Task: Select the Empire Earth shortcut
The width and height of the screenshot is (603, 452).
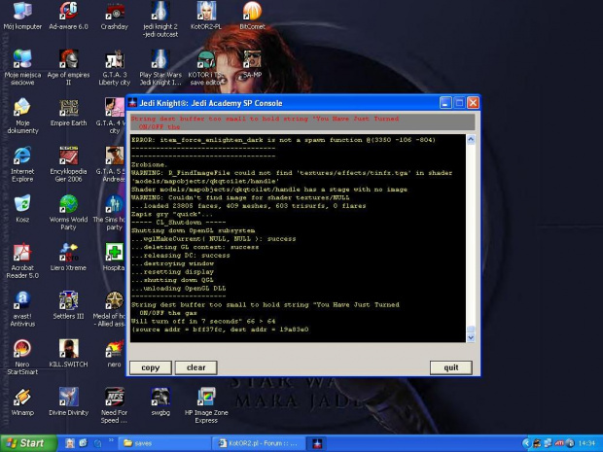Action: [x=68, y=112]
